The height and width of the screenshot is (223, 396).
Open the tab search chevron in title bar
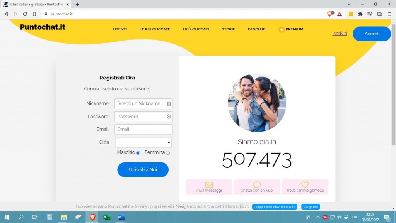point(349,4)
